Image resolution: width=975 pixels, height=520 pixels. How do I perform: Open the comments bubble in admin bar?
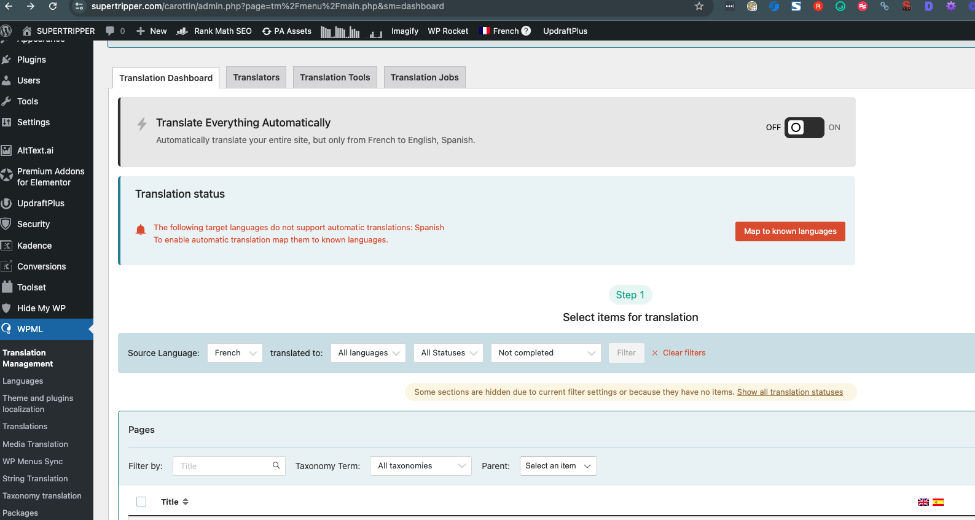click(115, 31)
